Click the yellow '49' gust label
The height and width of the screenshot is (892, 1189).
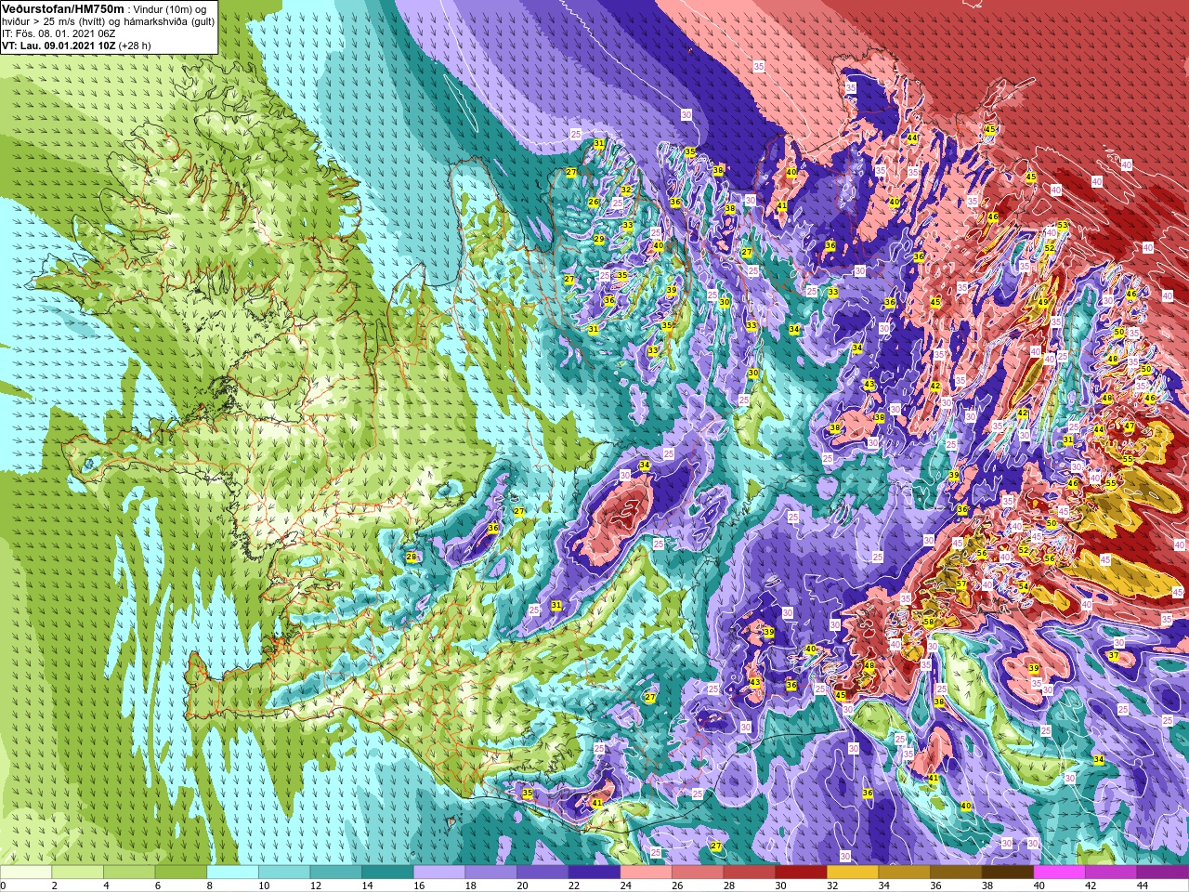tap(1043, 303)
